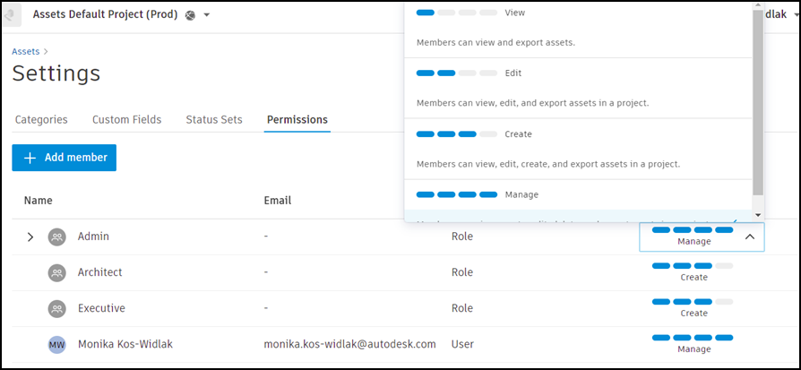
Task: Select the Edit permission option
Action: [512, 73]
